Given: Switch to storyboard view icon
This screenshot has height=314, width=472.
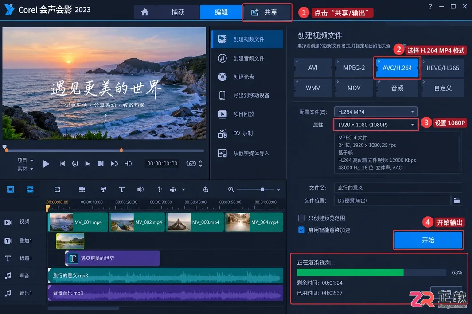Looking at the screenshot, I should (x=11, y=189).
